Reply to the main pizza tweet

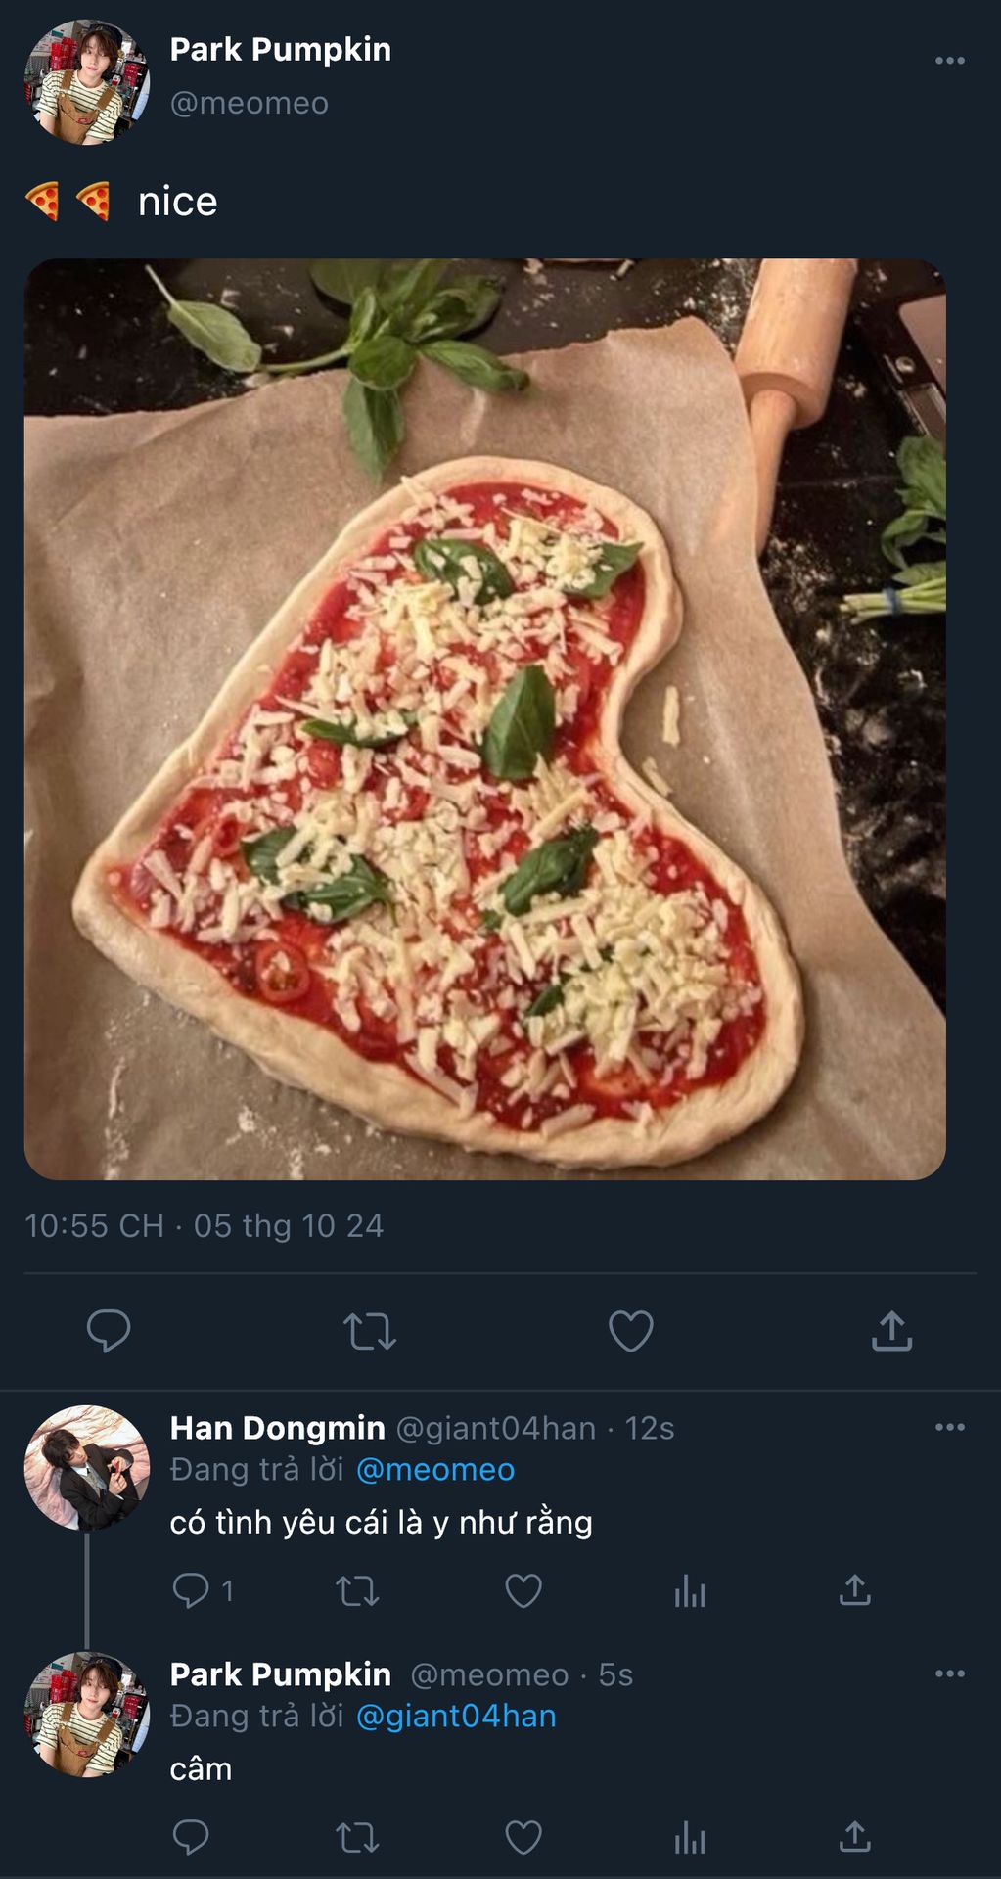[109, 1330]
